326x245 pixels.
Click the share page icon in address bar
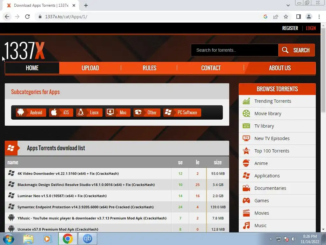point(276,17)
